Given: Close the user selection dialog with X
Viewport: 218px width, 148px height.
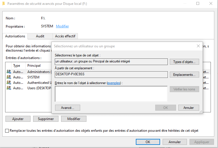Looking at the screenshot, I should 198,46.
